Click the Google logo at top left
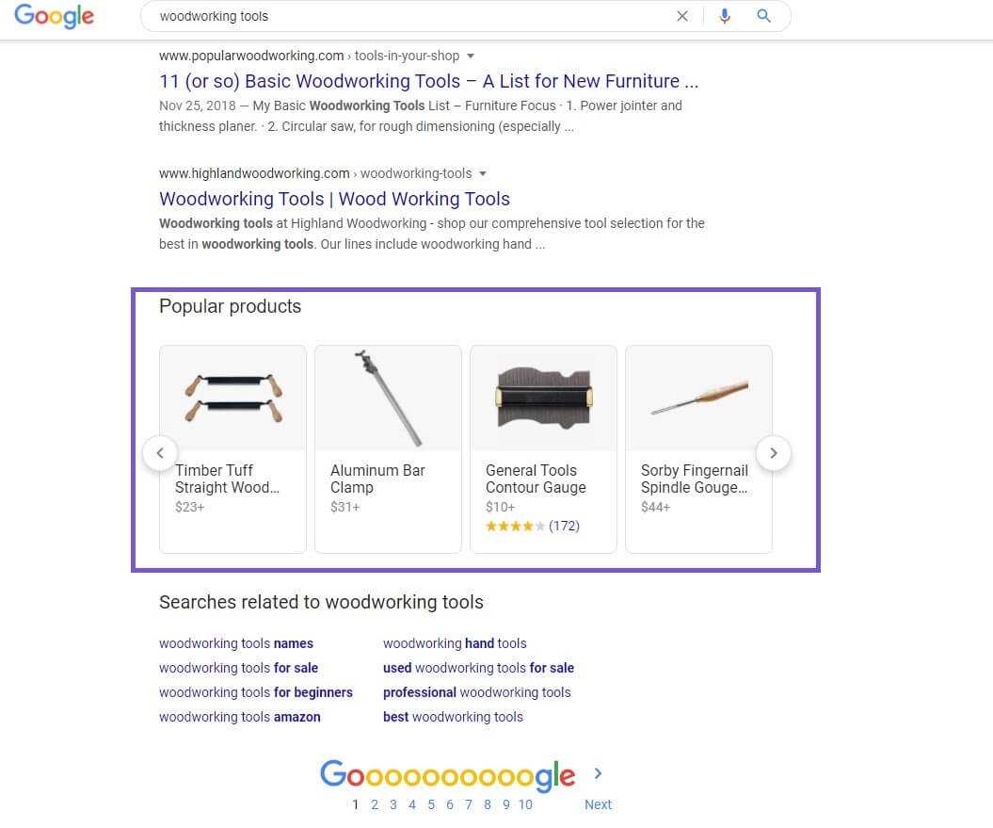The width and height of the screenshot is (993, 828). [x=54, y=16]
